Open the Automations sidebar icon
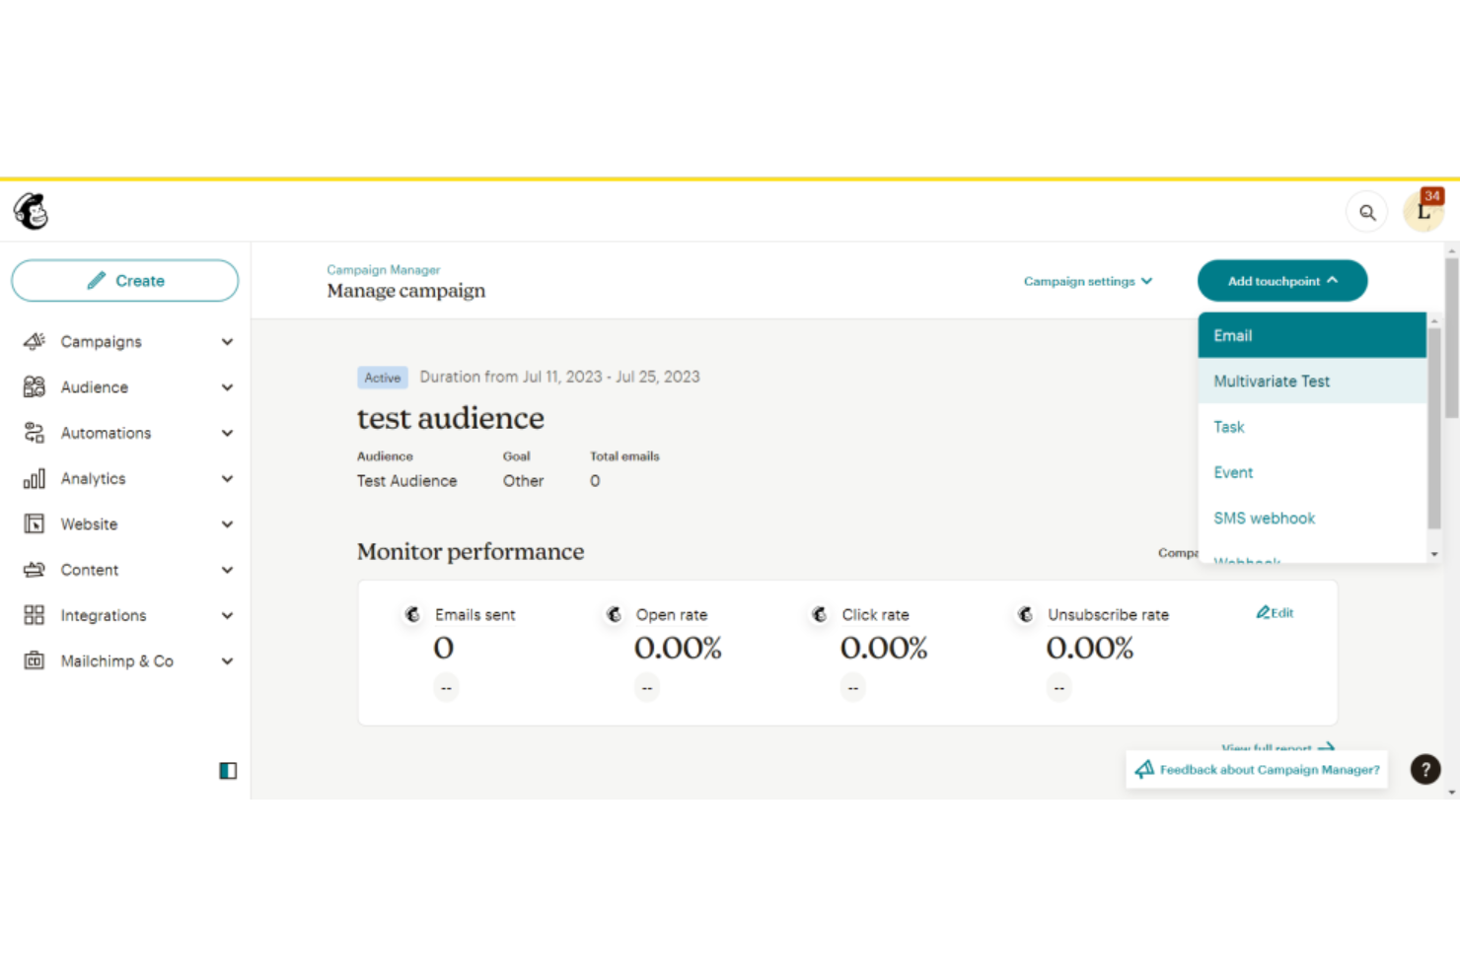Image resolution: width=1460 pixels, height=973 pixels. (x=34, y=433)
